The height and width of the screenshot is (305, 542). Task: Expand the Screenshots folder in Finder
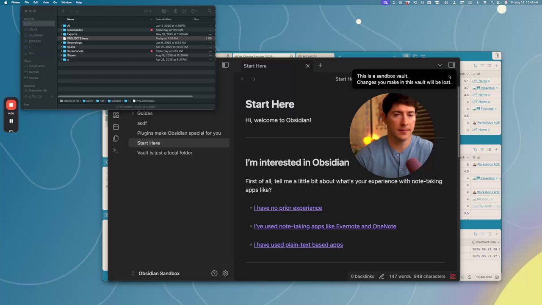(x=62, y=51)
